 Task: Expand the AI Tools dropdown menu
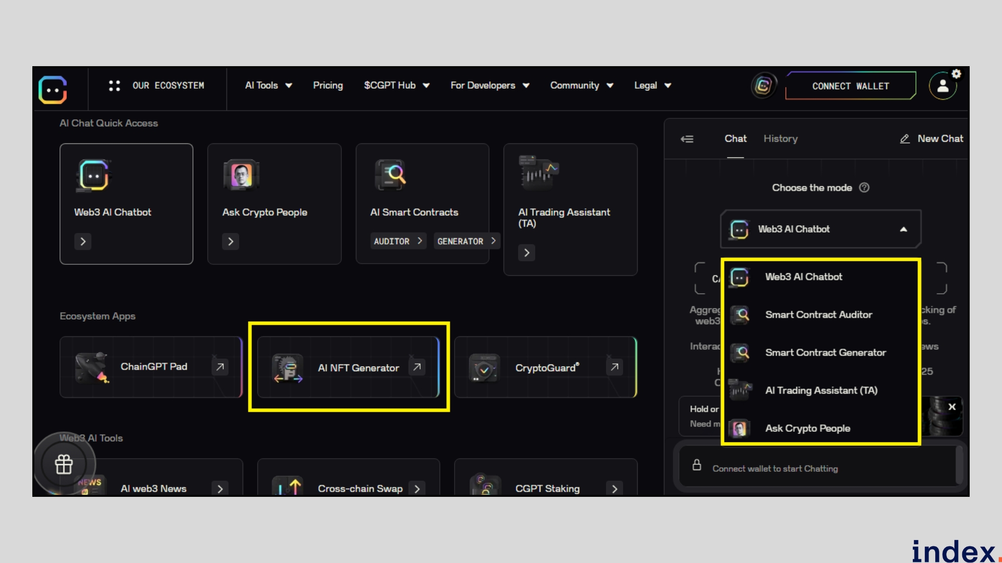(268, 85)
